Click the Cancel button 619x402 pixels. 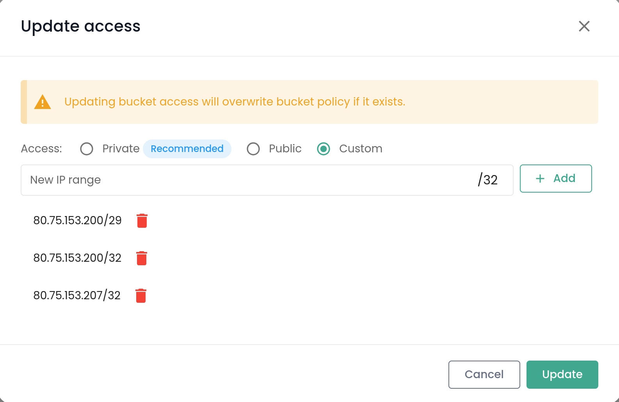click(x=484, y=375)
